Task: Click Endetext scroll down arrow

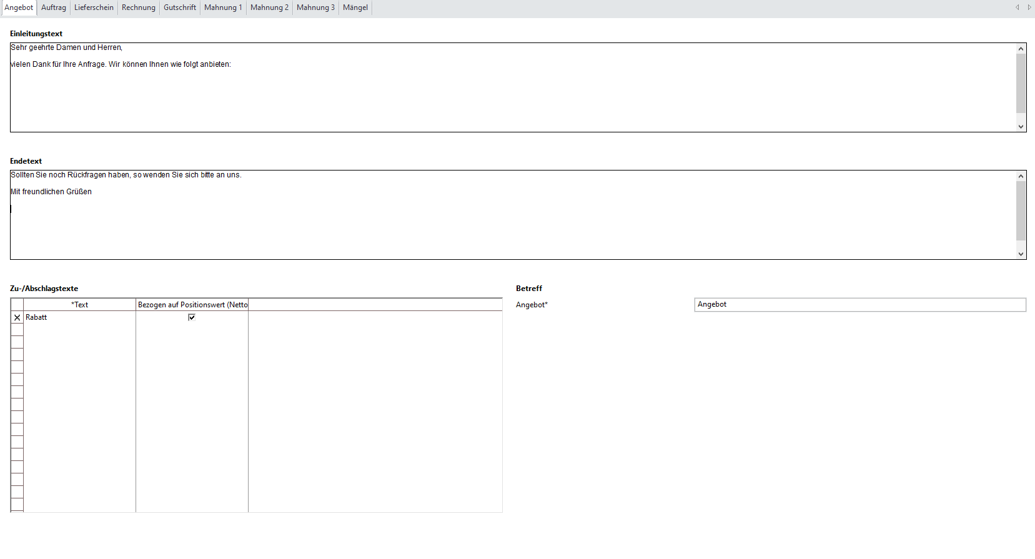Action: 1021,254
